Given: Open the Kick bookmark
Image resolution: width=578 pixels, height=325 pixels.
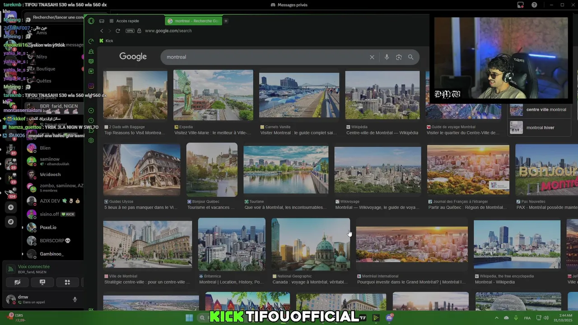Looking at the screenshot, I should [x=106, y=41].
